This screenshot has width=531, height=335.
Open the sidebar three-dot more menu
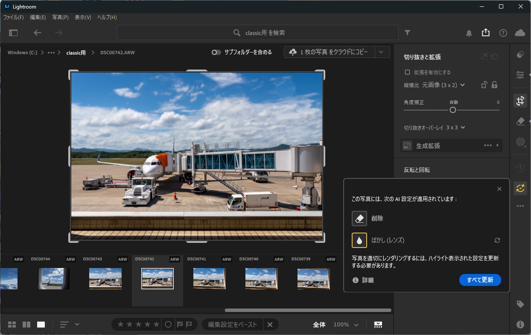pos(520,206)
